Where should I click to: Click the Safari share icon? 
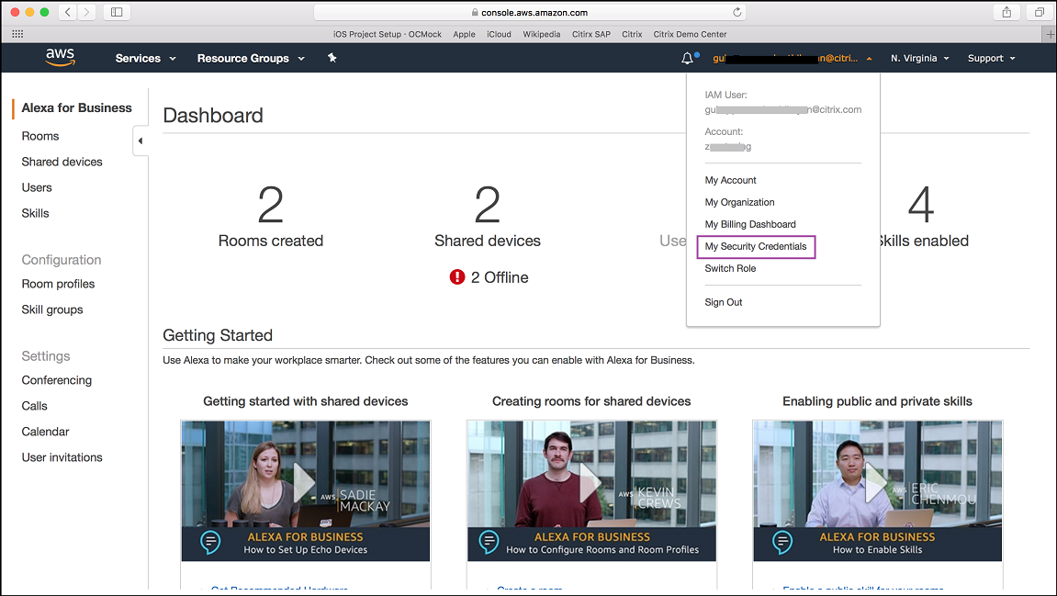click(1006, 12)
